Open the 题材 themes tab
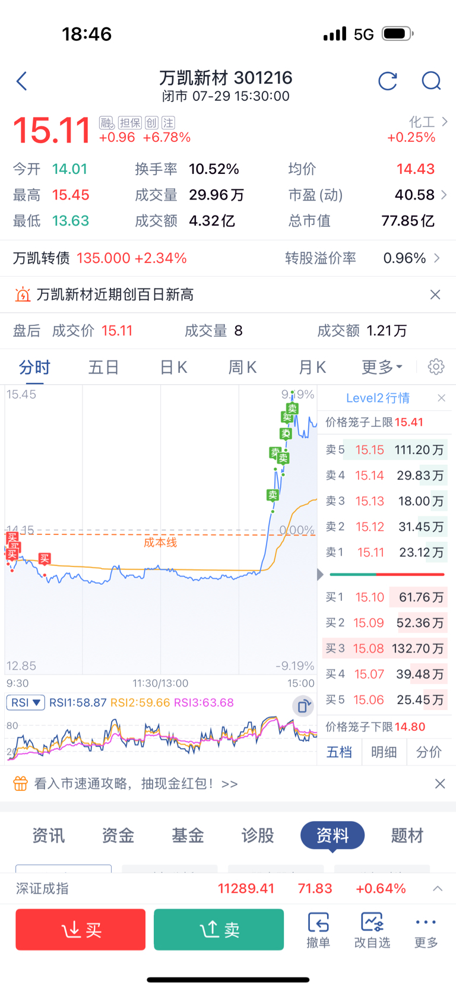 tap(407, 835)
